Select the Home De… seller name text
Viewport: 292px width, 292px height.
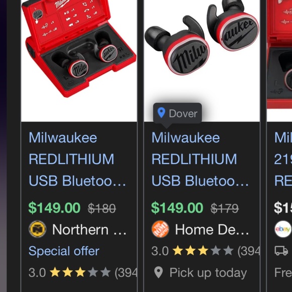tap(212, 230)
